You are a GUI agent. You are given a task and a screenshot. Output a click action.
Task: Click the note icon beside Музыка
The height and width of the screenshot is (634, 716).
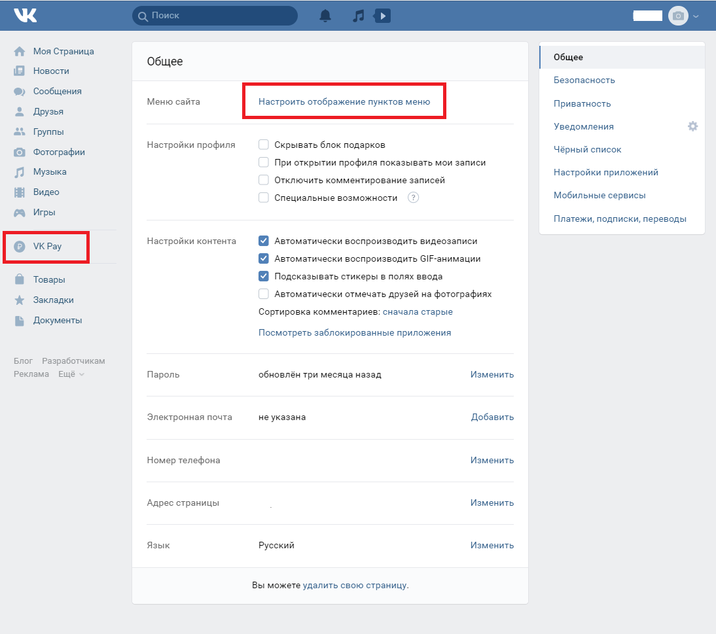coord(19,172)
